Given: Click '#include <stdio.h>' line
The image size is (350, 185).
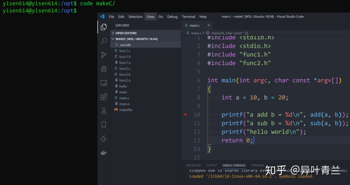Looking at the screenshot, I should (239, 46).
